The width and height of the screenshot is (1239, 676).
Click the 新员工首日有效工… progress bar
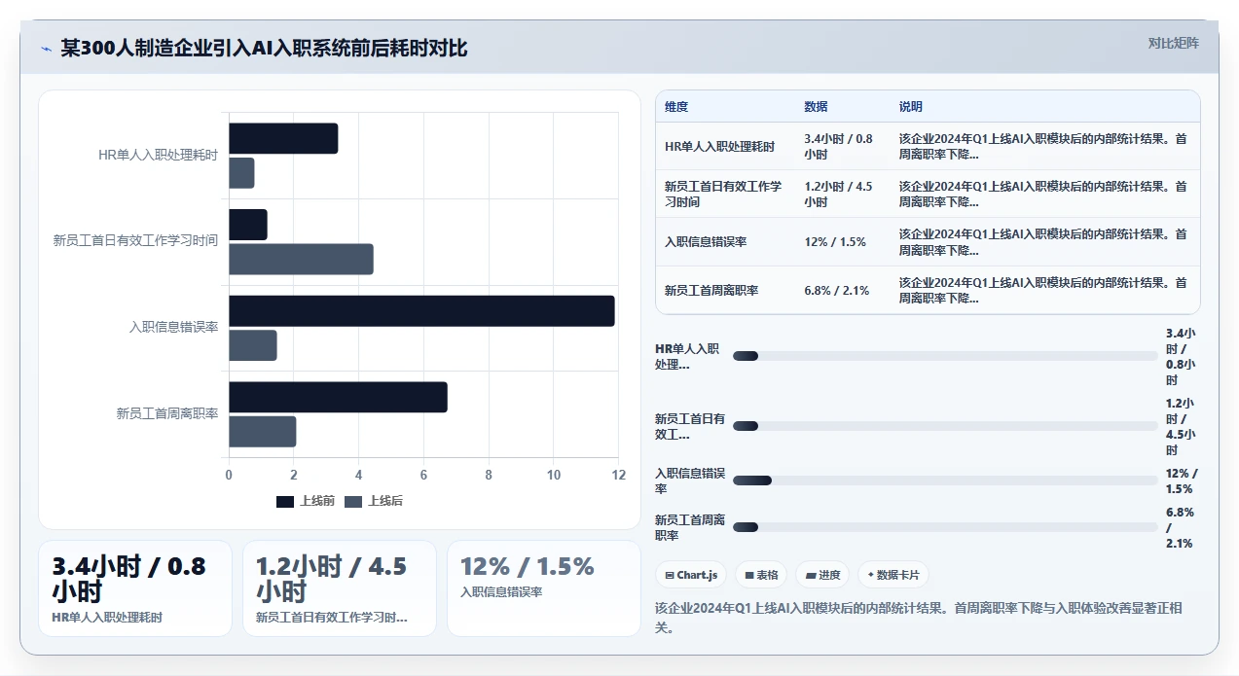click(945, 426)
